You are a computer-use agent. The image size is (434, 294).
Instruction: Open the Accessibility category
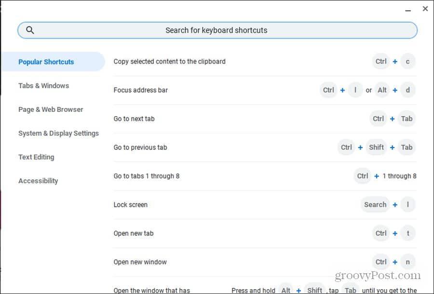(x=38, y=181)
